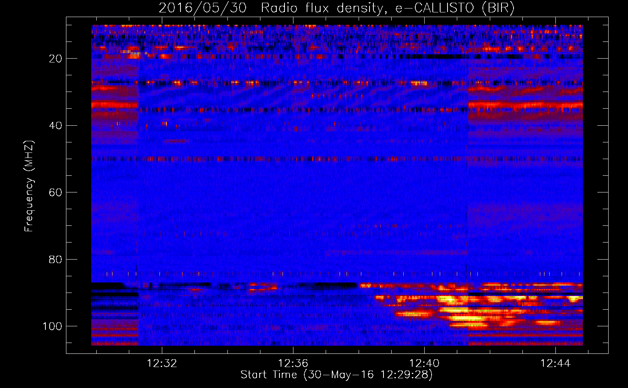The image size is (628, 388).
Task: Click the "12:40" time tick label
Action: click(x=424, y=363)
